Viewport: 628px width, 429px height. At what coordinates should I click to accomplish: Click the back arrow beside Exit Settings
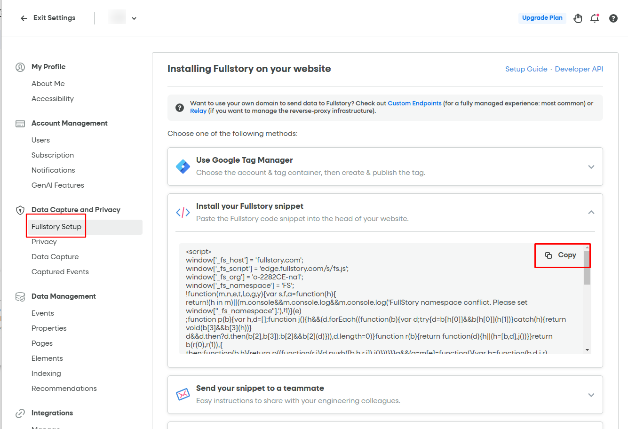[24, 18]
